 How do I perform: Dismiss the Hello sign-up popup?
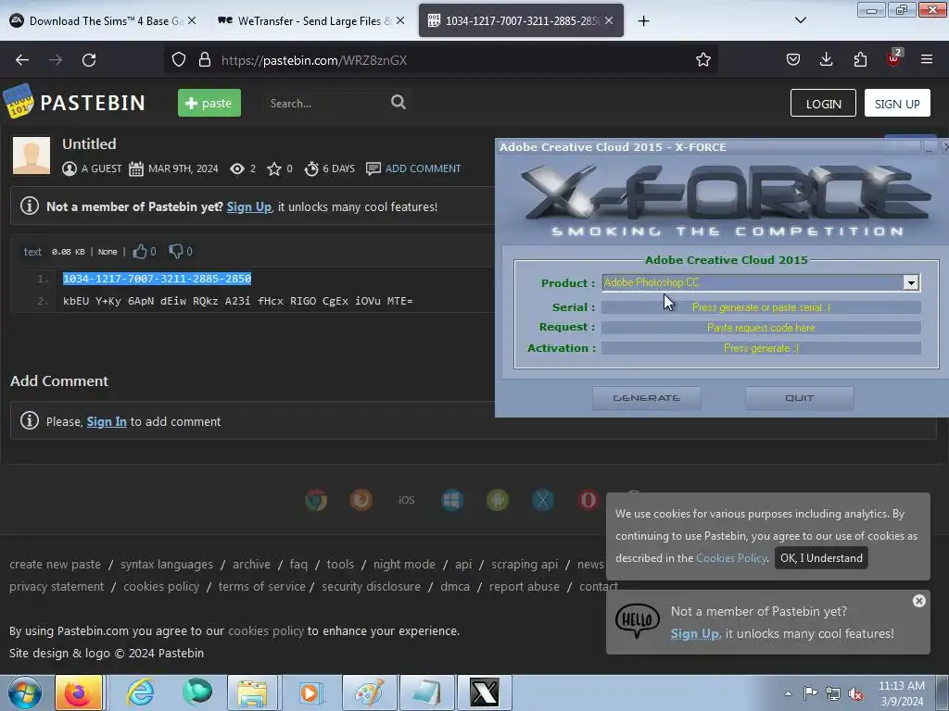tap(918, 600)
